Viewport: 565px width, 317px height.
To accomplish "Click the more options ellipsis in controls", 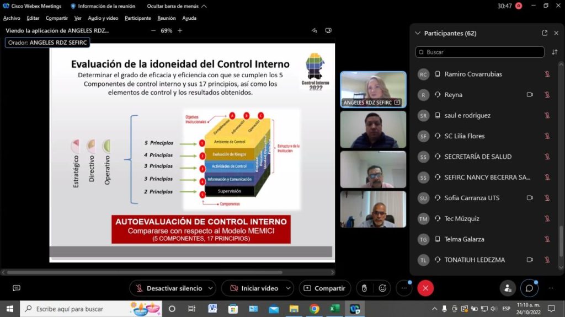I will tap(404, 288).
